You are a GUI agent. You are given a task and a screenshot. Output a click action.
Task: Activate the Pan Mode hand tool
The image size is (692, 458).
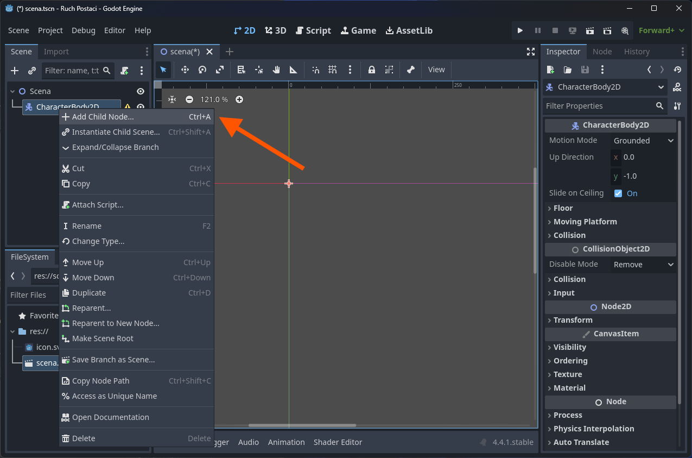[x=276, y=70]
